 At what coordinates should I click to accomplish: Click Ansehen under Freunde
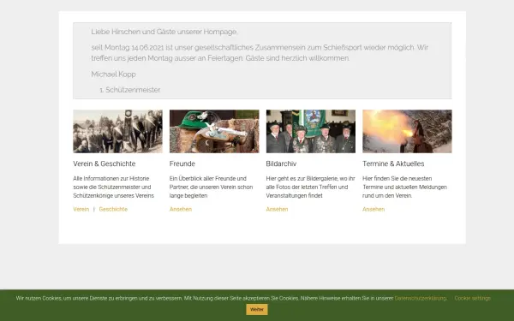click(x=181, y=210)
